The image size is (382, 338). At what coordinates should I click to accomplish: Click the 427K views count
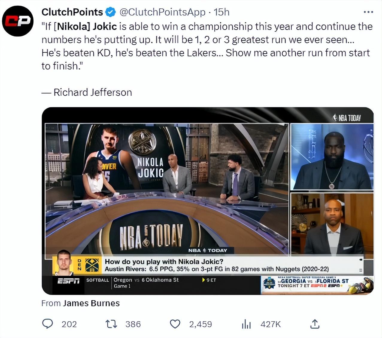271,324
